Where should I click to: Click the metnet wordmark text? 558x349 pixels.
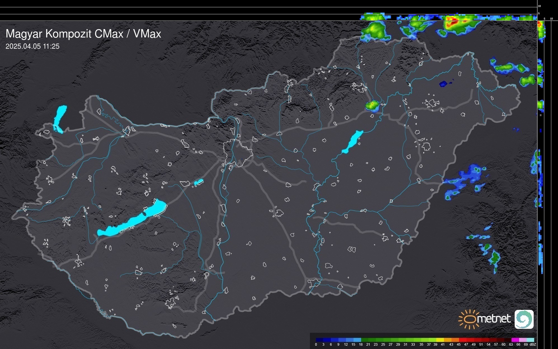click(494, 319)
